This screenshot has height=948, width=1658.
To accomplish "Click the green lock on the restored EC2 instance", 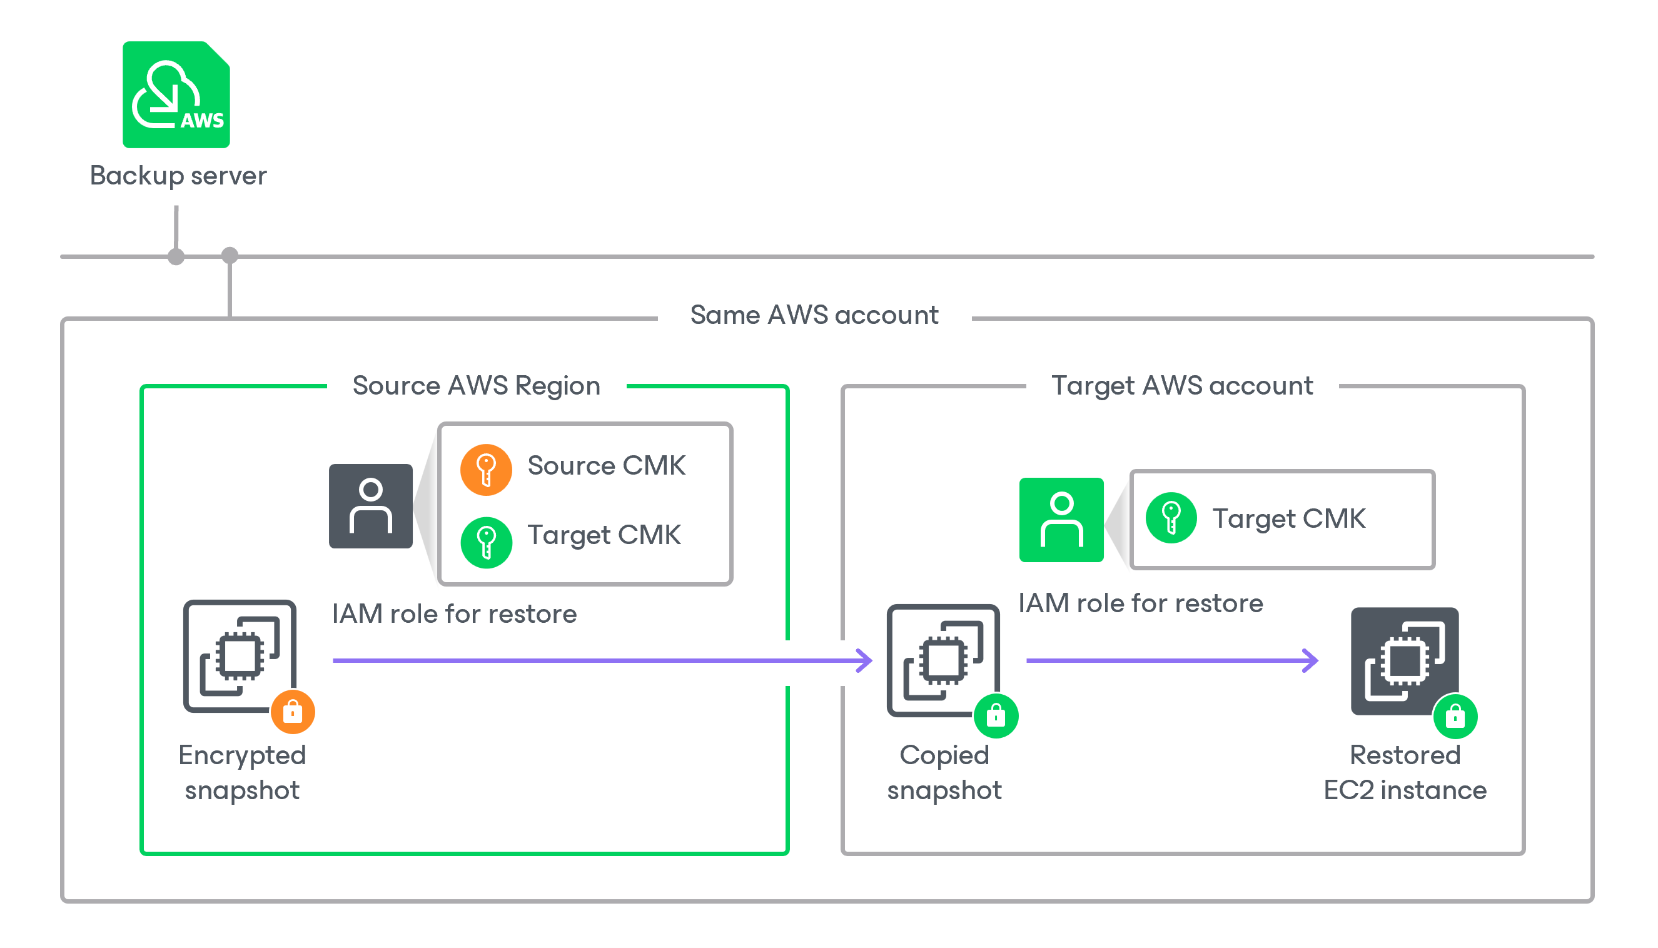I will (x=1455, y=717).
